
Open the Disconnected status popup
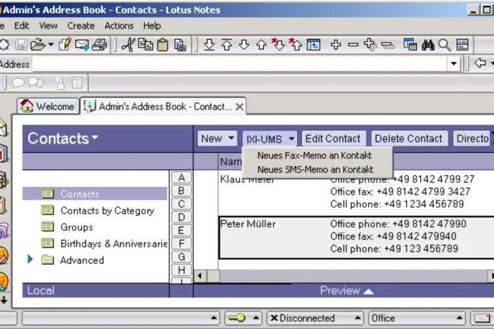pyautogui.click(x=315, y=318)
